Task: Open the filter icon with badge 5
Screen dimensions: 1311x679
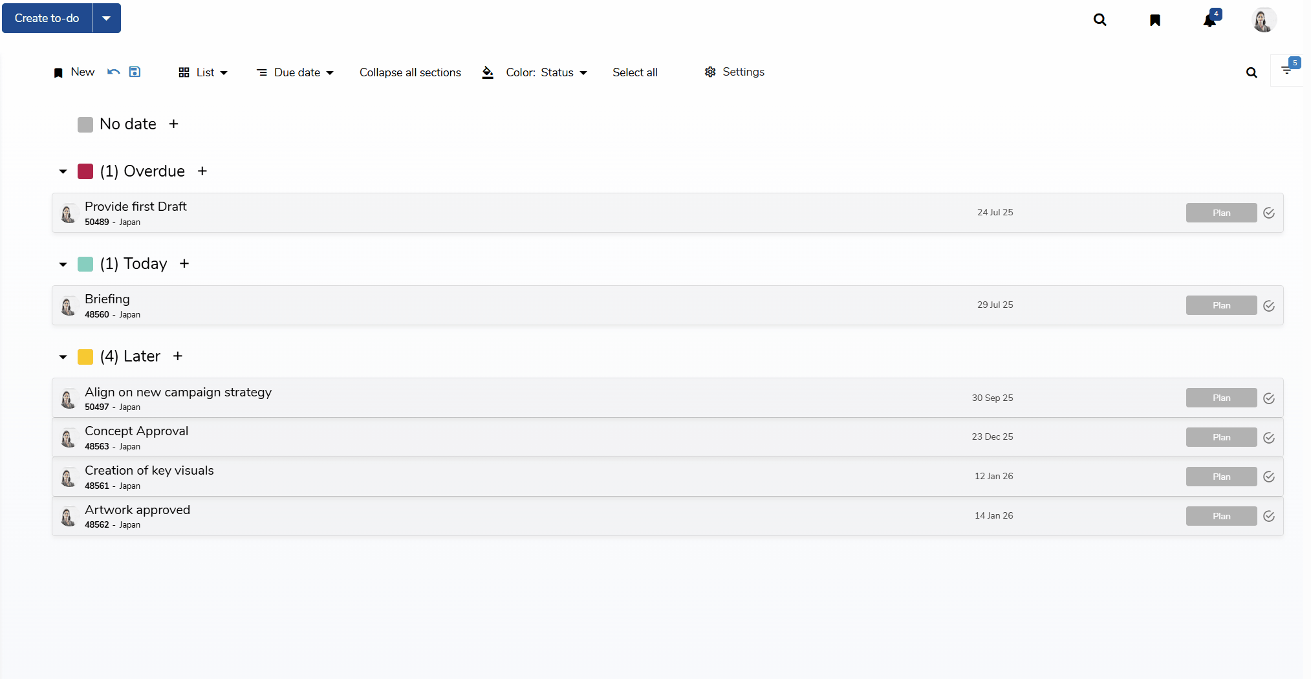Action: click(1286, 70)
